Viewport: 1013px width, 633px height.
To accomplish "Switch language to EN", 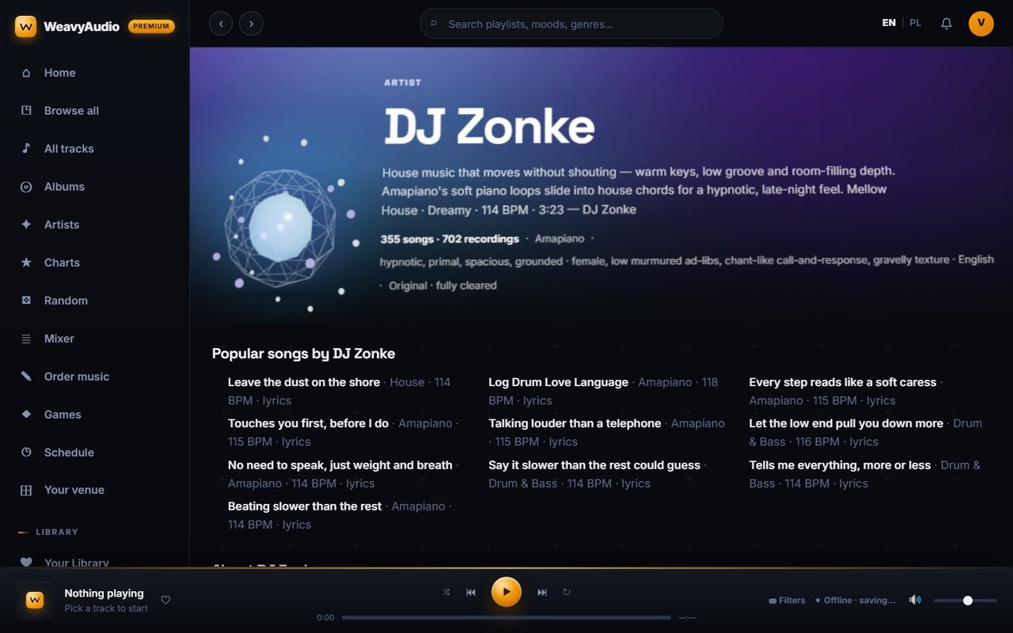I will tap(889, 23).
